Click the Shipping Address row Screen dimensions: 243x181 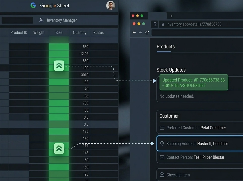click(x=199, y=143)
